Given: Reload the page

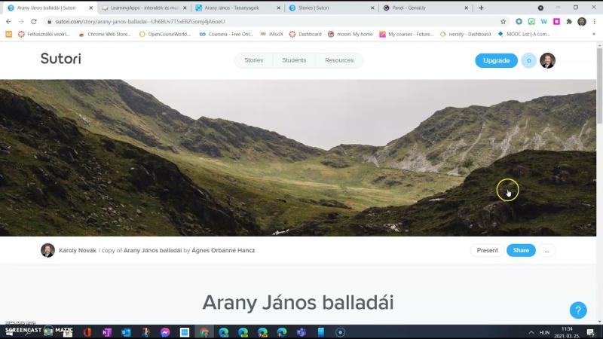Looking at the screenshot, I should (x=34, y=21).
